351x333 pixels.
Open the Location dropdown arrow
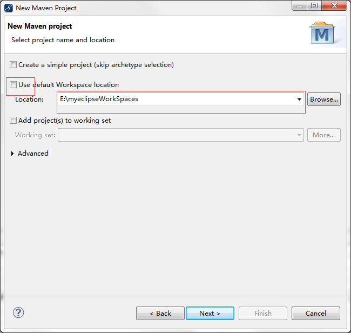pyautogui.click(x=299, y=99)
